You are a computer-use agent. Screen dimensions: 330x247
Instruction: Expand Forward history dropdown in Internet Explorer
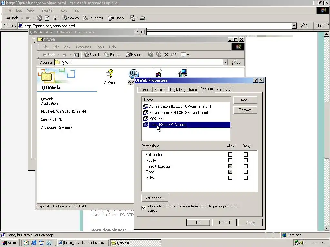click(x=34, y=18)
